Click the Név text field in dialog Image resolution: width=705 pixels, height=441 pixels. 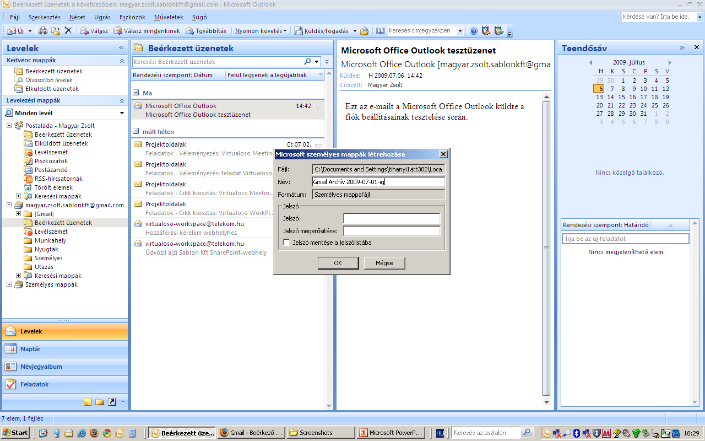point(378,182)
